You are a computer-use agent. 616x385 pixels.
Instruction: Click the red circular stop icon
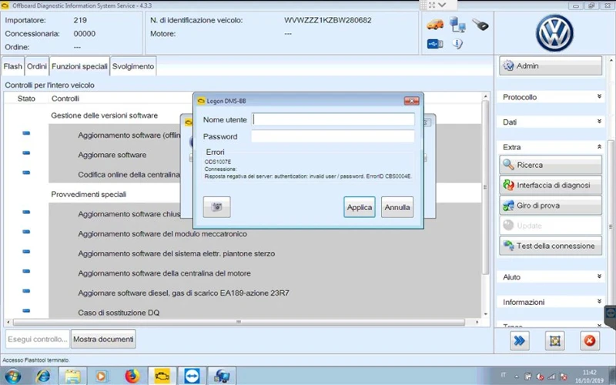click(x=590, y=340)
